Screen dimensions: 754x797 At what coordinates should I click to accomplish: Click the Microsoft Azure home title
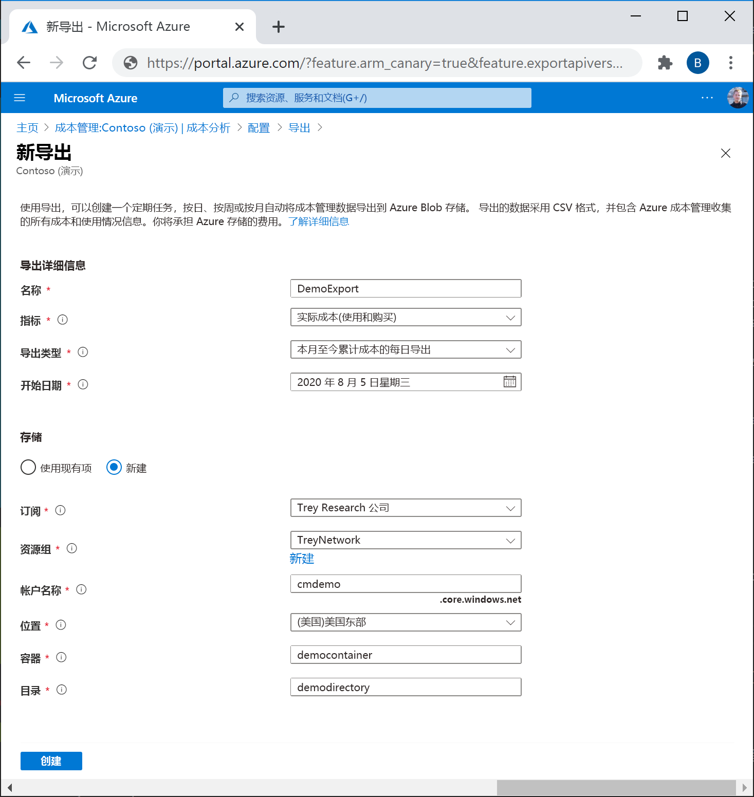point(96,98)
